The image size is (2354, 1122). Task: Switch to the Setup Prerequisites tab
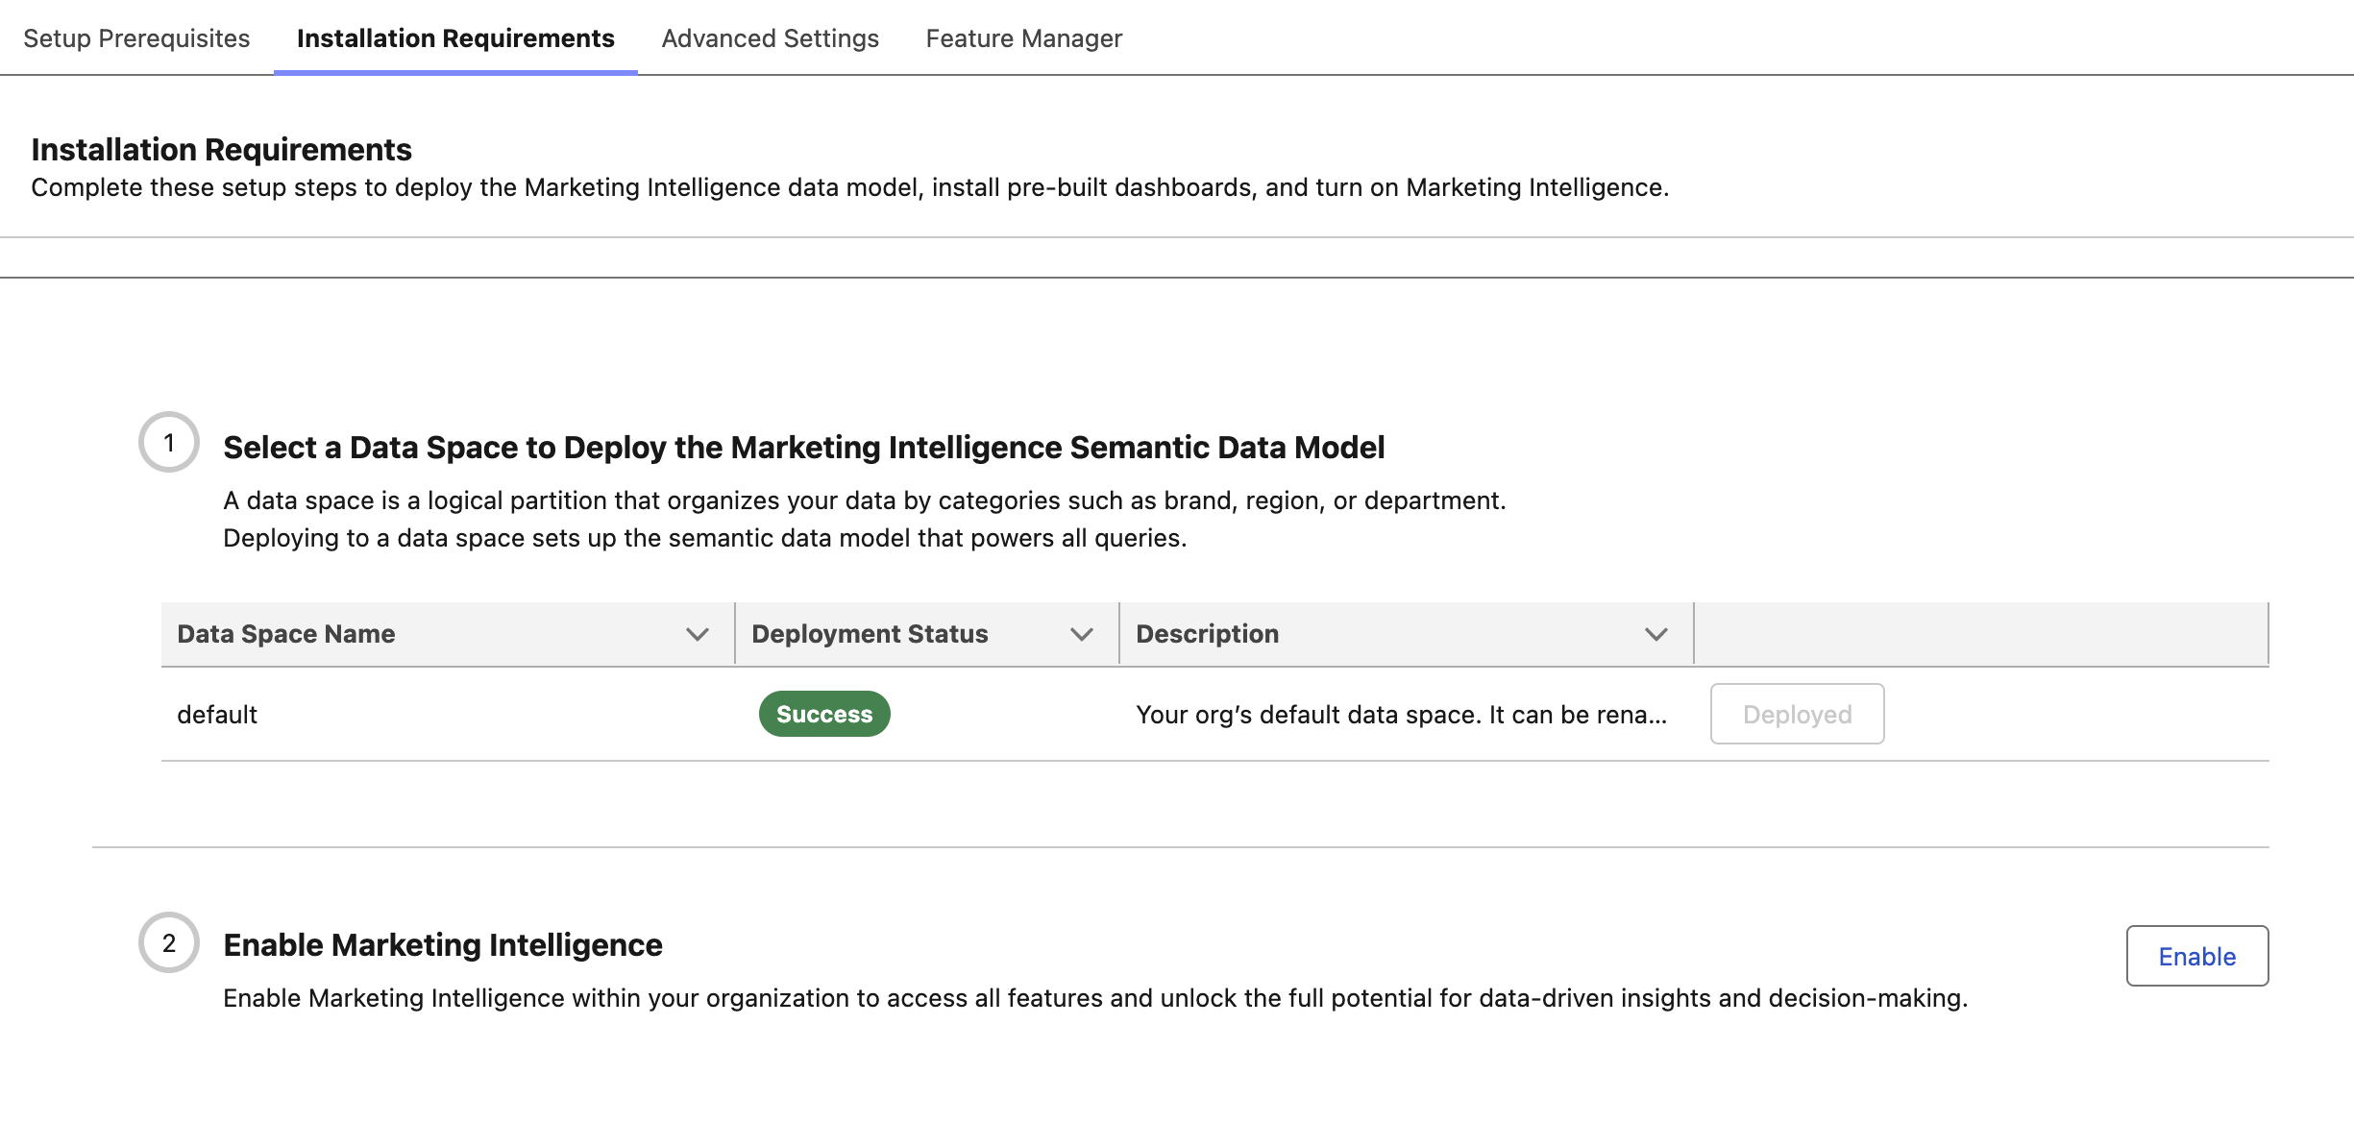click(136, 38)
